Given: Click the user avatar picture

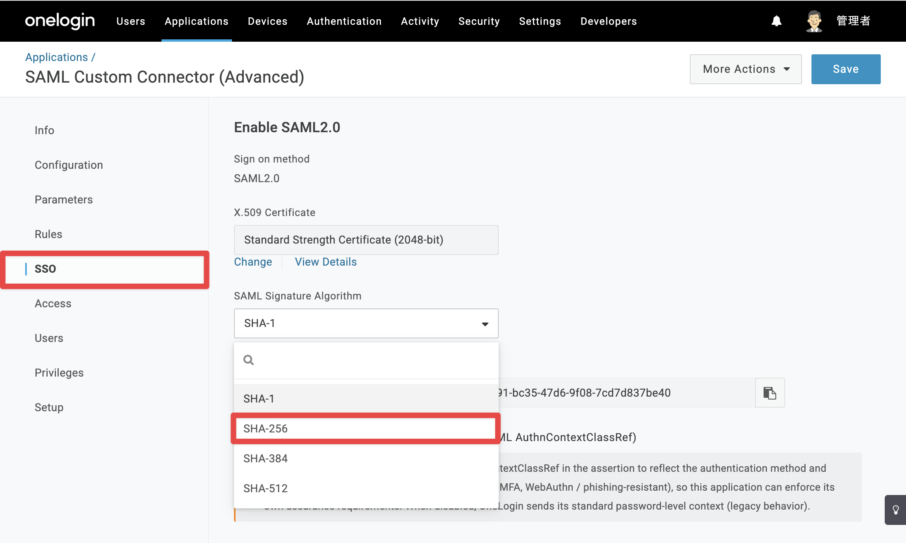Looking at the screenshot, I should (x=814, y=21).
